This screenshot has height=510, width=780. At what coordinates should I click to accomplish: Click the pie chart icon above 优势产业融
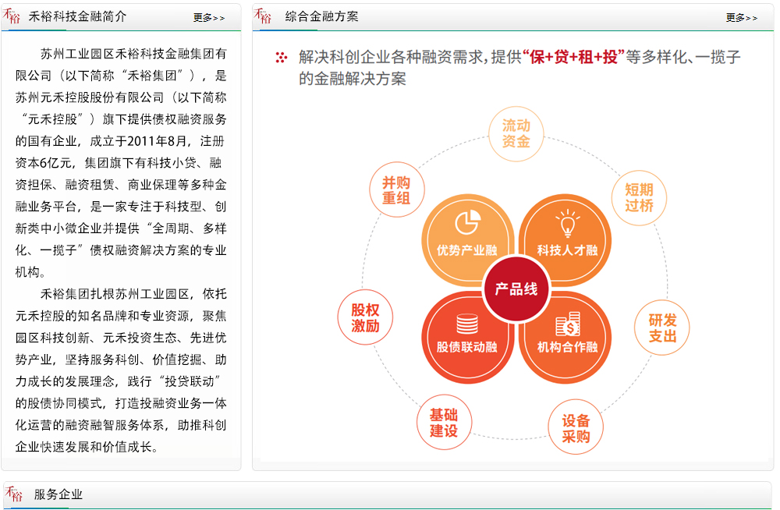[466, 222]
